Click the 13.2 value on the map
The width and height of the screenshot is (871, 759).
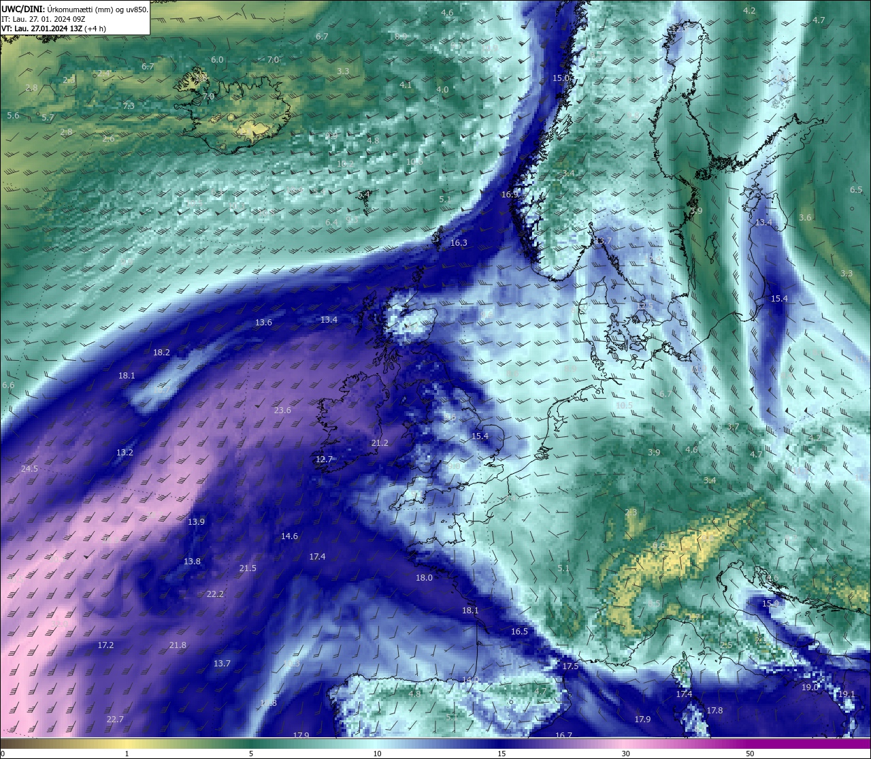point(125,452)
